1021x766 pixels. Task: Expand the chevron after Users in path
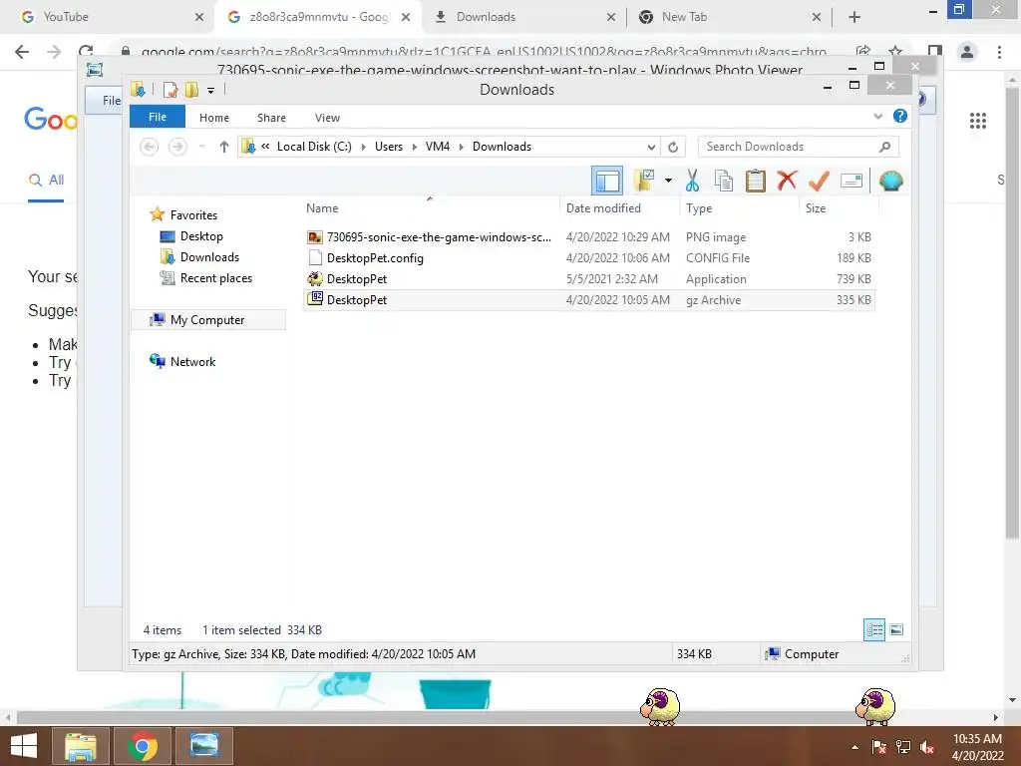click(414, 147)
